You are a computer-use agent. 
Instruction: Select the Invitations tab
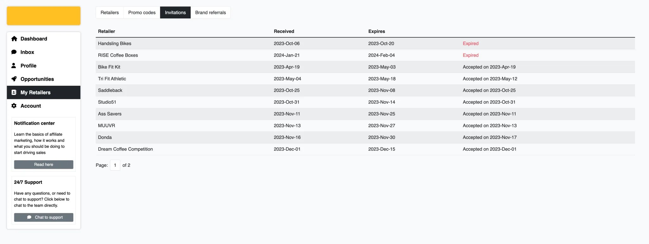click(175, 13)
